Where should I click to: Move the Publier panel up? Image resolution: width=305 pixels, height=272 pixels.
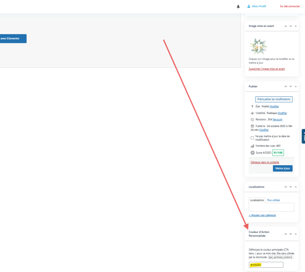pyautogui.click(x=286, y=86)
